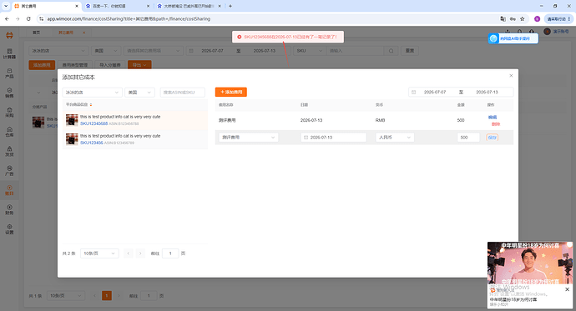Close the 添加其它成本 dialog
This screenshot has height=311, width=576.
[511, 76]
